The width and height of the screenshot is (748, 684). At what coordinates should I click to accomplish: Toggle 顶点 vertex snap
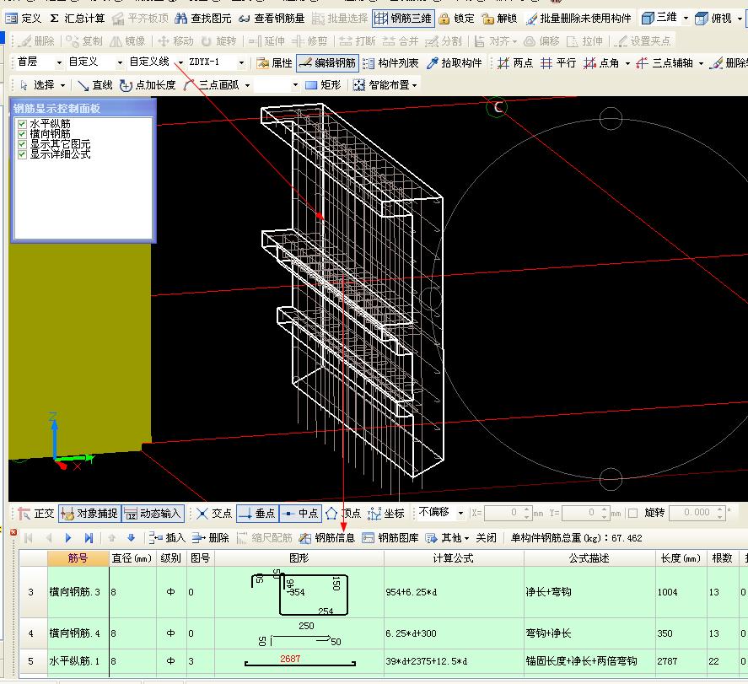343,514
